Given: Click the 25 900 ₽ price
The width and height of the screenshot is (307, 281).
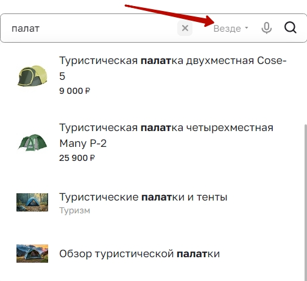Looking at the screenshot, I should coord(77,158).
